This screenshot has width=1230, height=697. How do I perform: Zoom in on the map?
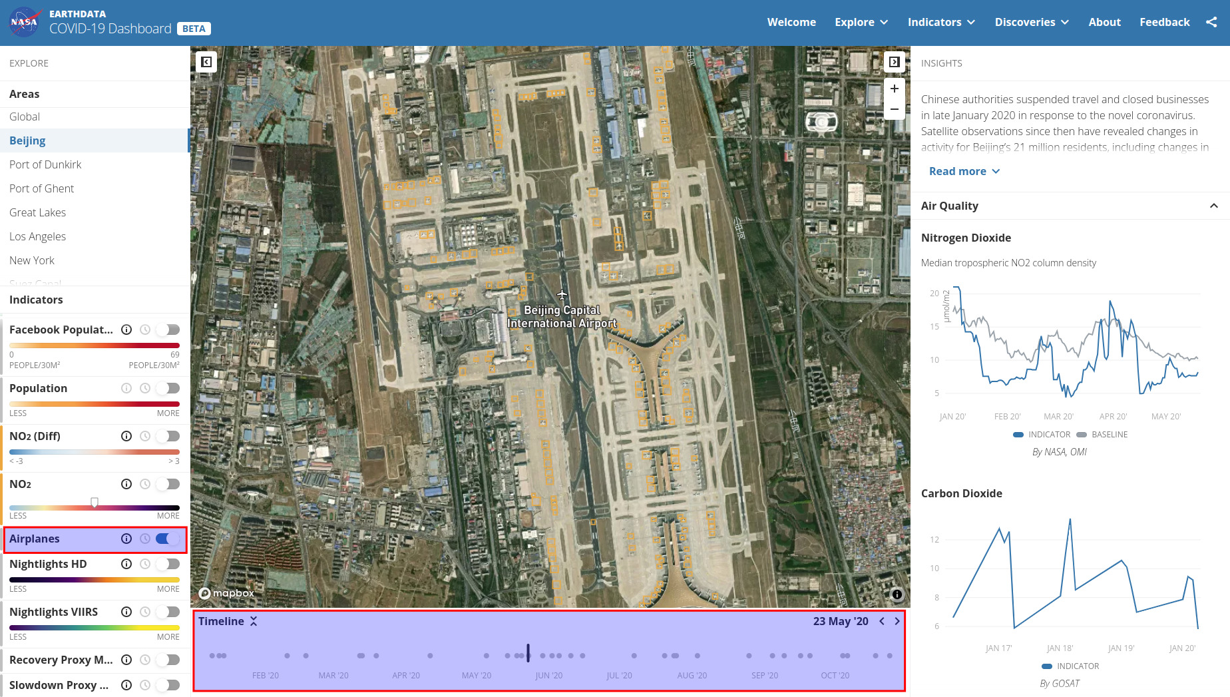(x=894, y=89)
